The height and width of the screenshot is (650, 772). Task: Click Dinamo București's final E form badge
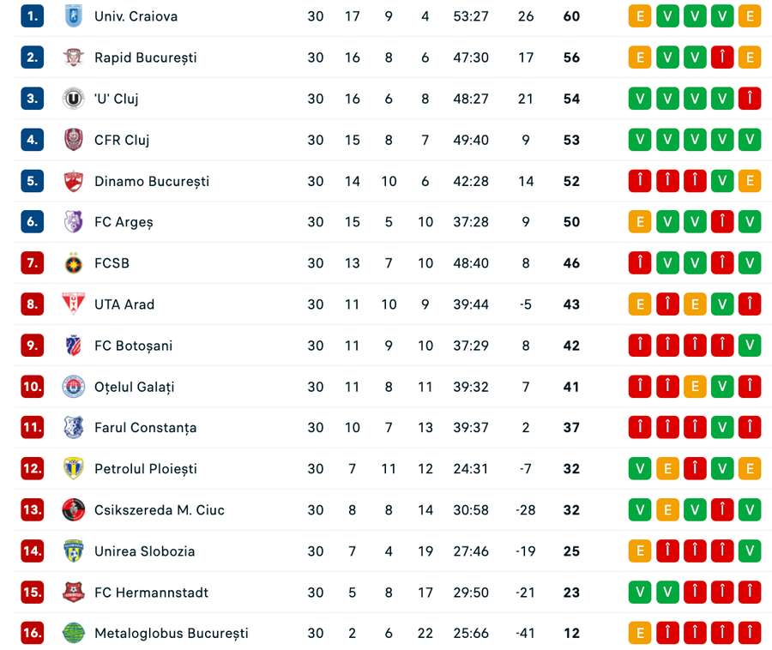pyautogui.click(x=750, y=181)
